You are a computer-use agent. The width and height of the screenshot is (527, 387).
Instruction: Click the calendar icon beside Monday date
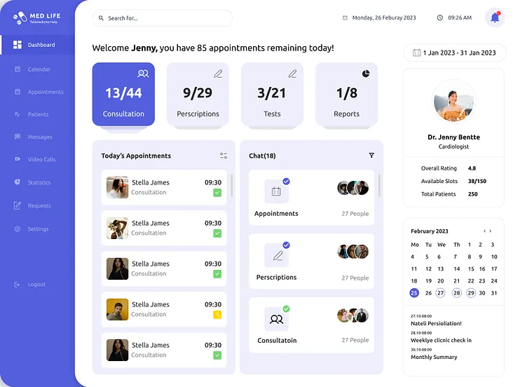345,18
